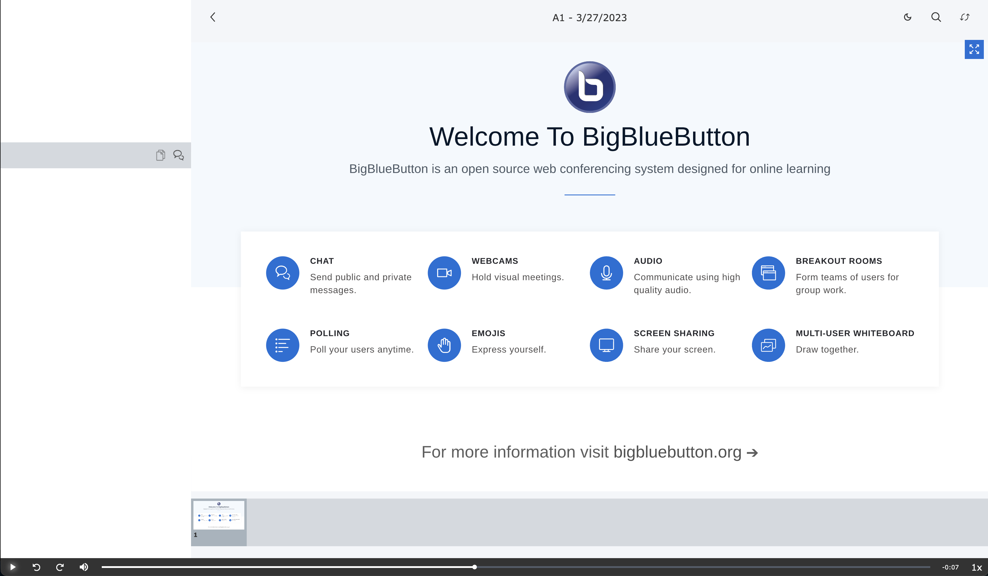Click the 'Express yourself.' text

click(509, 349)
